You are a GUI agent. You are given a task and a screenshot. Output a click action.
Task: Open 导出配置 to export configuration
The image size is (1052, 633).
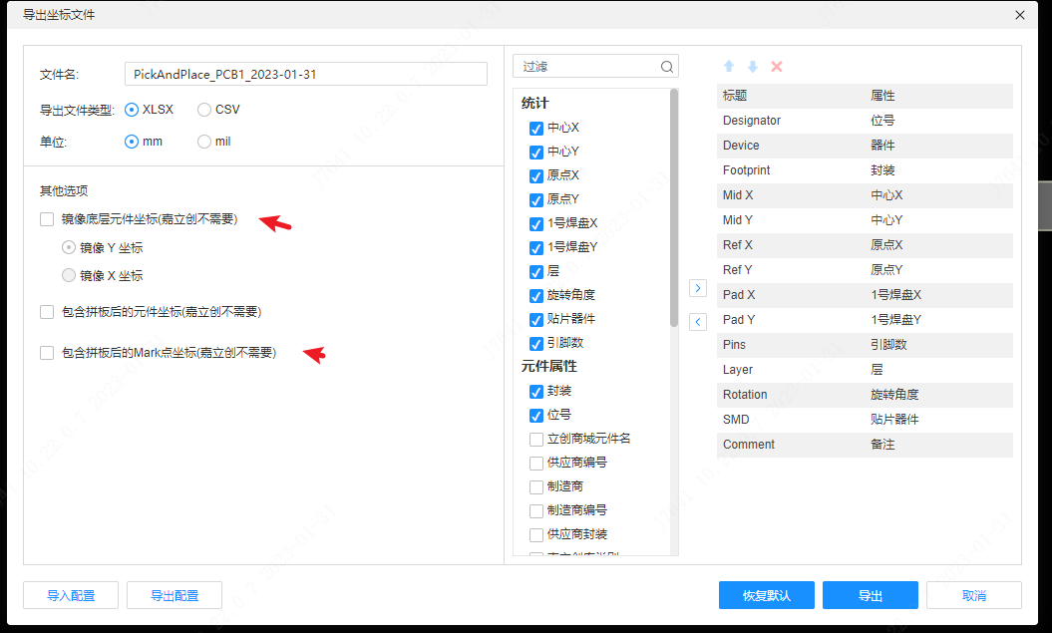click(174, 595)
